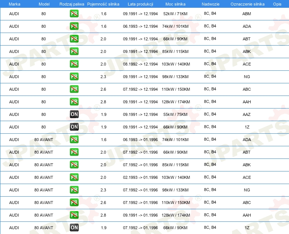Click the Model column header

[44, 4]
